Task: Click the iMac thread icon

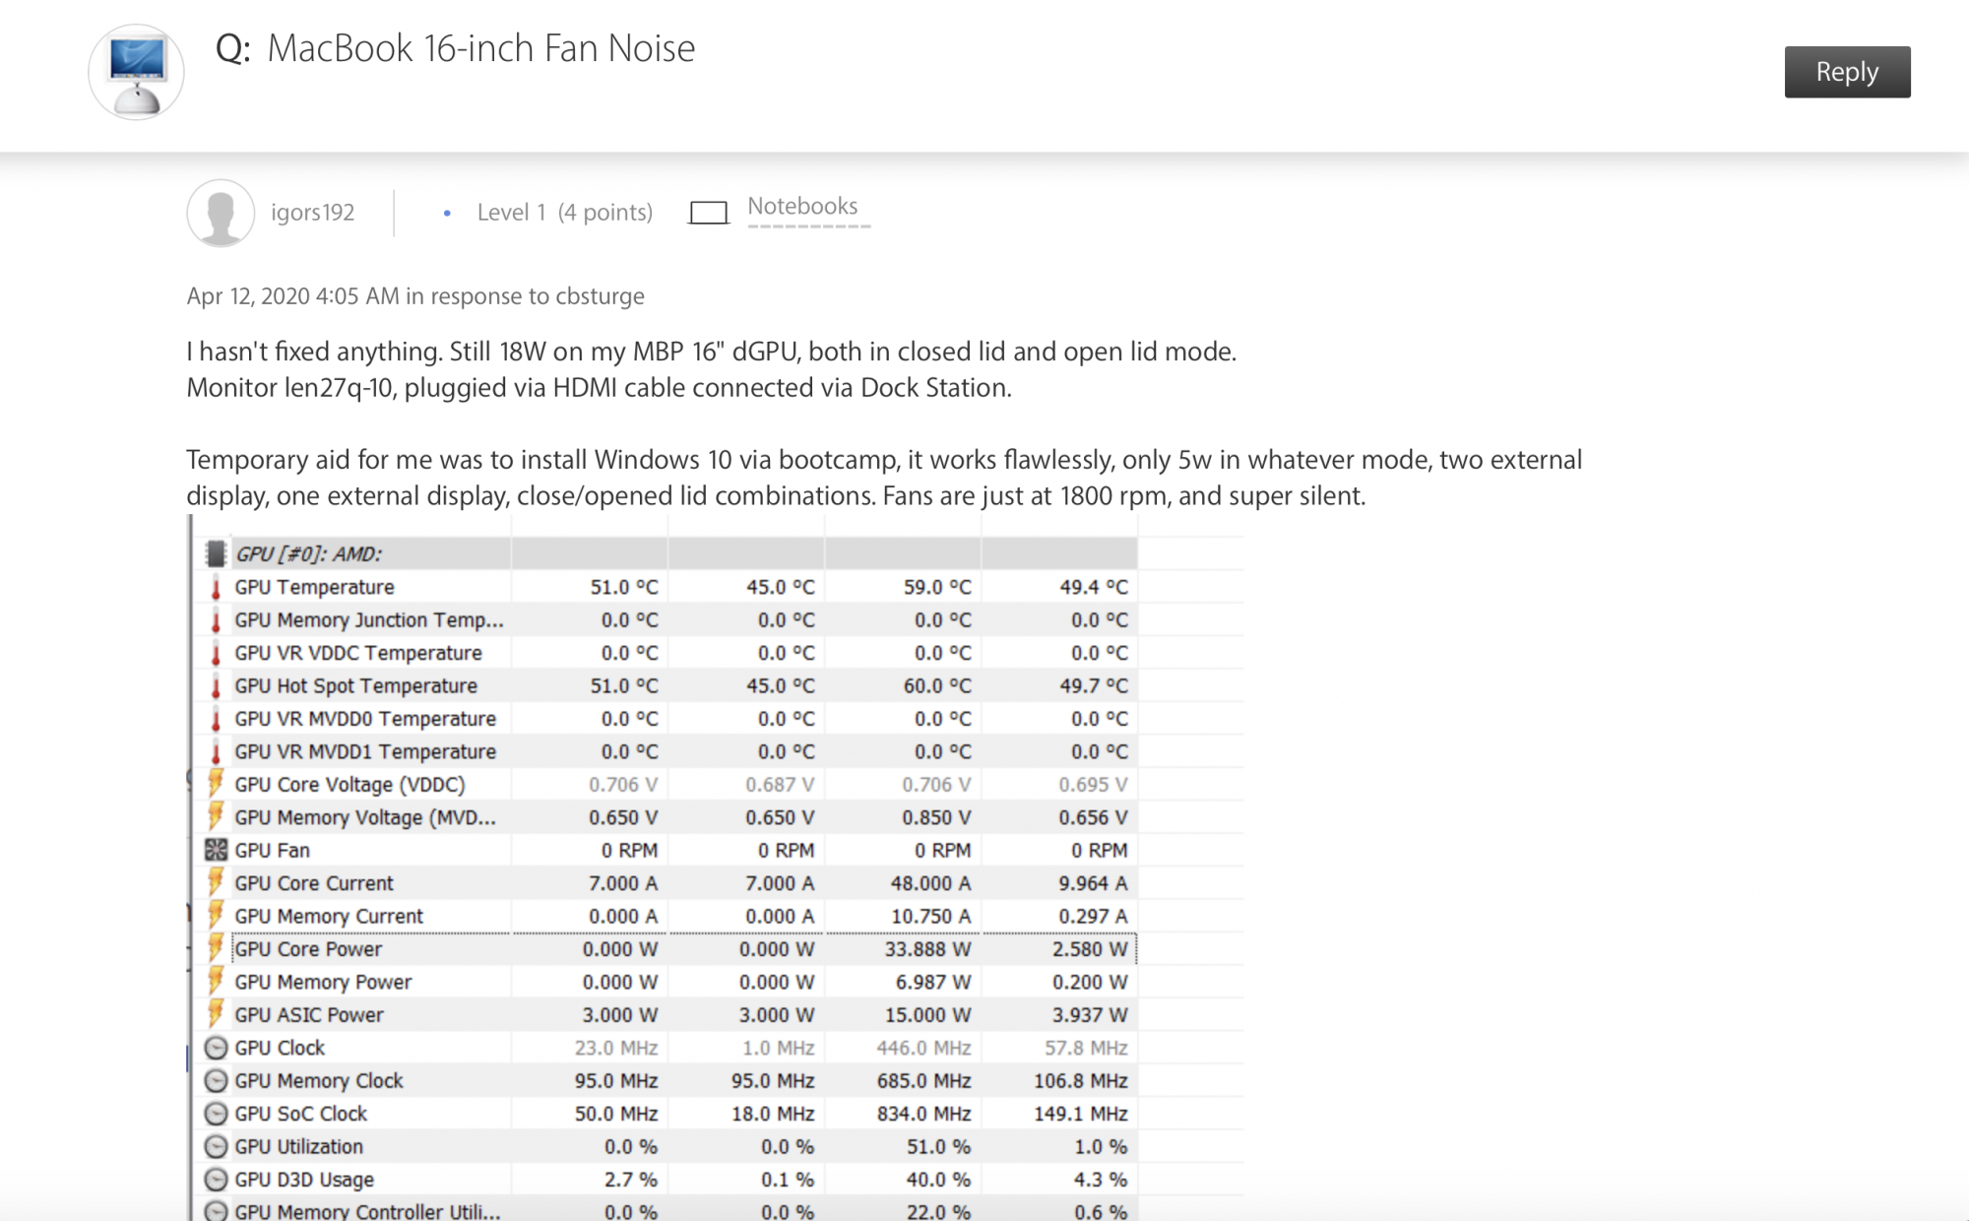Action: pyautogui.click(x=137, y=72)
